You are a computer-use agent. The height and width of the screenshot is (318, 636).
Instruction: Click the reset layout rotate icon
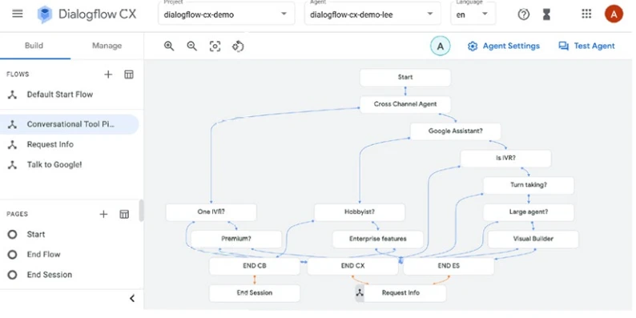[238, 46]
